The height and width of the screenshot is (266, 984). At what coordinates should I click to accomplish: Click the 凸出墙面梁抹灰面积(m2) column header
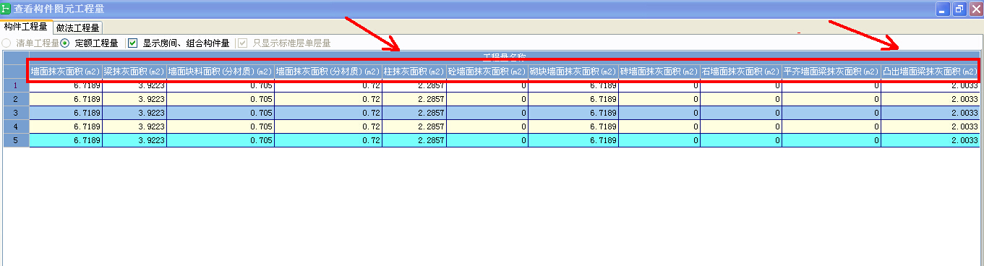930,72
